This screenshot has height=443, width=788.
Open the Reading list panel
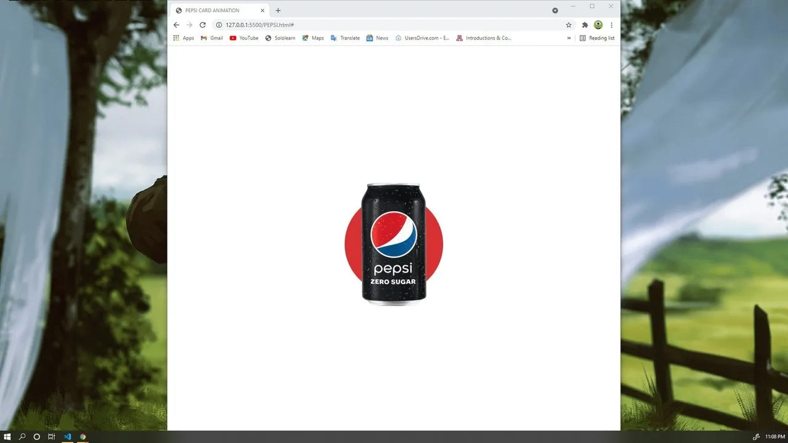pos(597,38)
